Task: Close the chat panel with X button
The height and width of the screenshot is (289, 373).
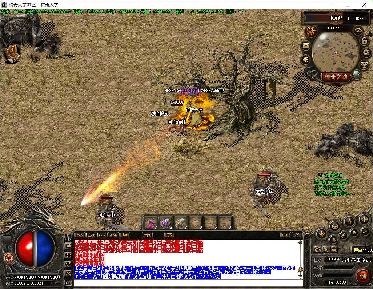Action: click(297, 235)
